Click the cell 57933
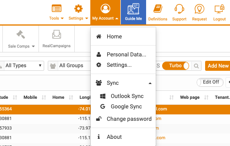 [6, 128]
